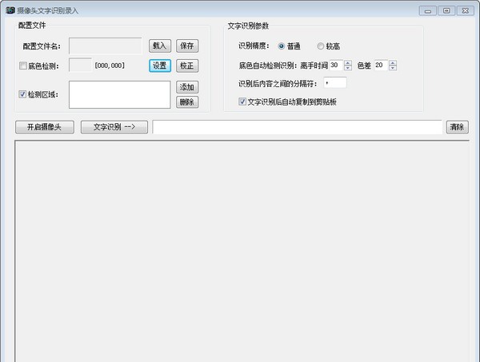This screenshot has width=480, height=362.
Task: Click the 底色自动检测识别 label
Action: coord(268,66)
